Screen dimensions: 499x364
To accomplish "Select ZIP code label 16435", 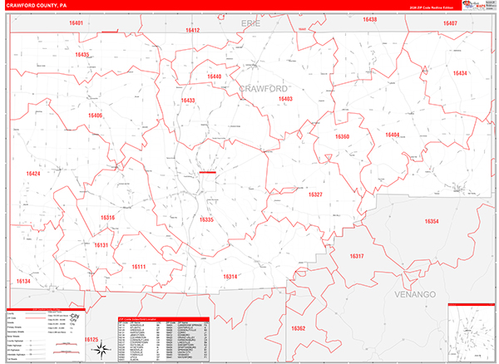I will point(82,55).
